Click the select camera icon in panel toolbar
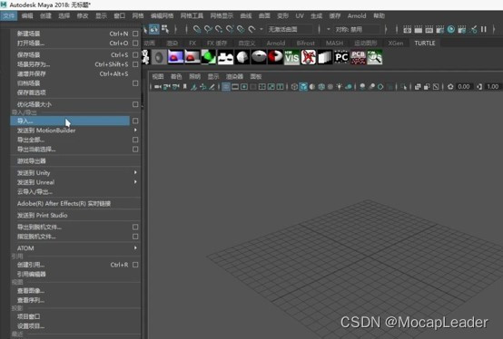This screenshot has width=503, height=339. pos(157,87)
